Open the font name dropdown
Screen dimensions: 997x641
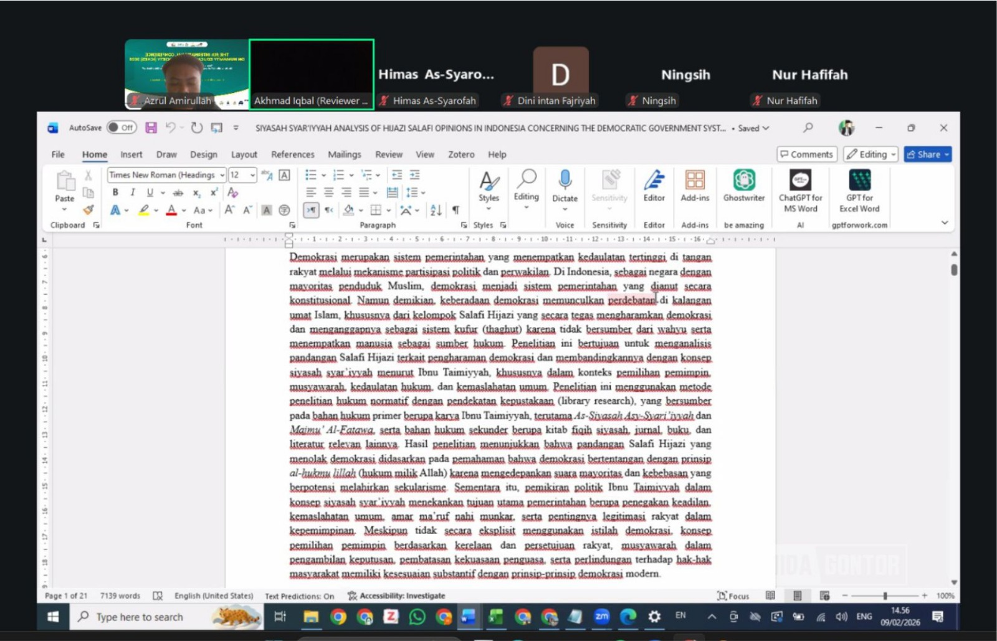pyautogui.click(x=222, y=175)
